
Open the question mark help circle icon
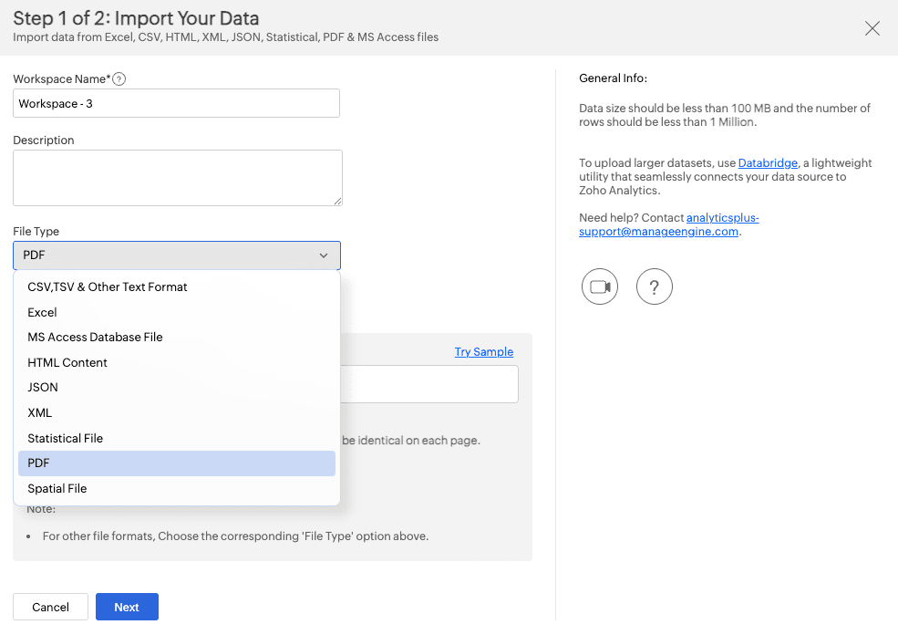pyautogui.click(x=654, y=286)
